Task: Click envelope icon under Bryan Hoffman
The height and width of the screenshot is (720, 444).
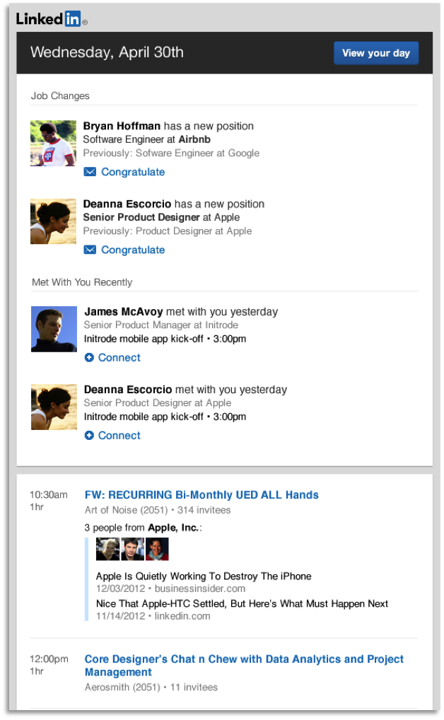Action: pos(90,172)
